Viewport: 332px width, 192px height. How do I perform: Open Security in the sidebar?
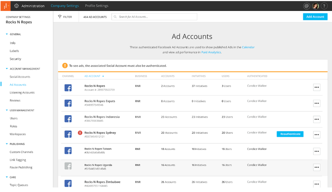point(16,59)
